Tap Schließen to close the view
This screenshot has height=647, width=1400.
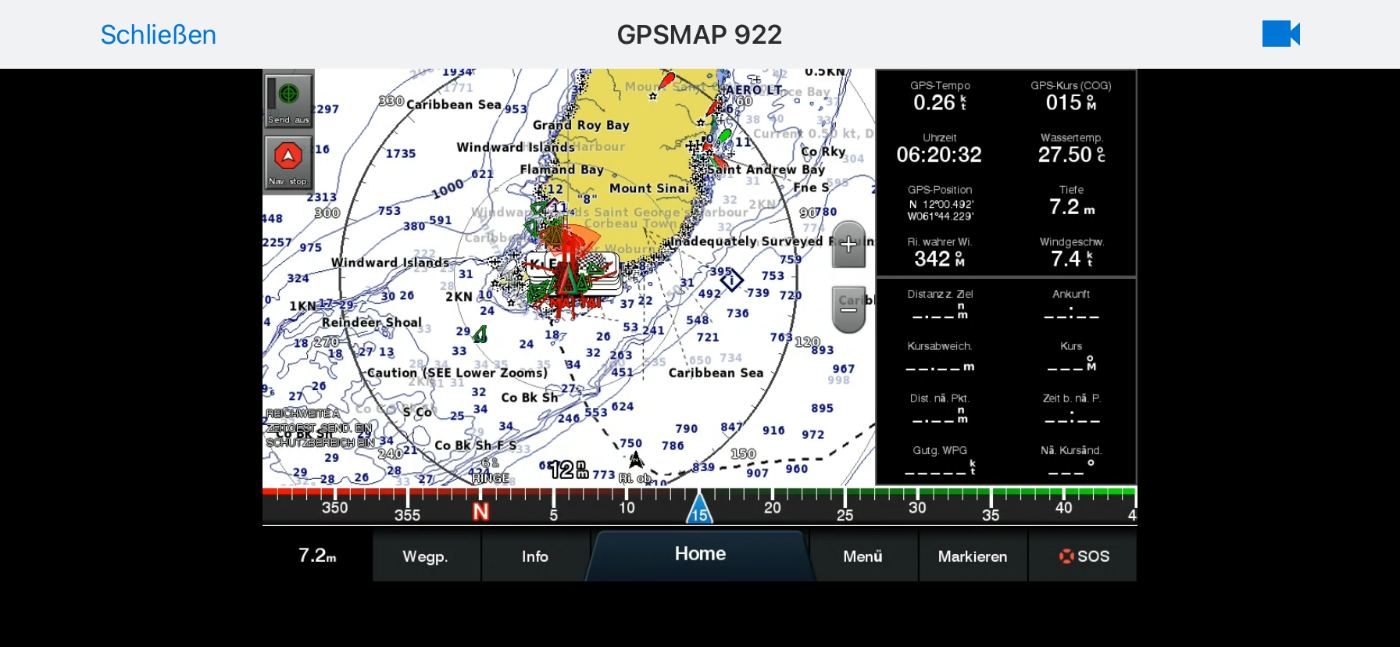(158, 34)
